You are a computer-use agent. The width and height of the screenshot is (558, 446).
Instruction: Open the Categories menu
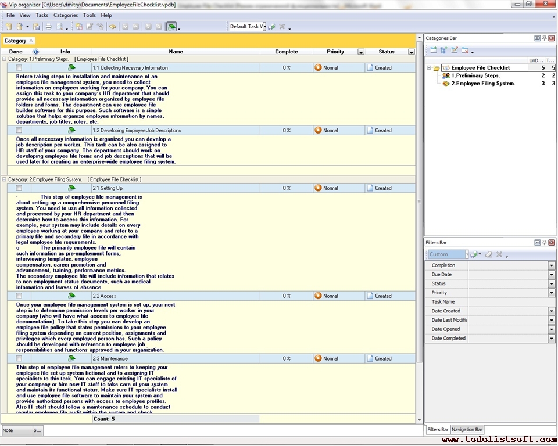click(65, 15)
